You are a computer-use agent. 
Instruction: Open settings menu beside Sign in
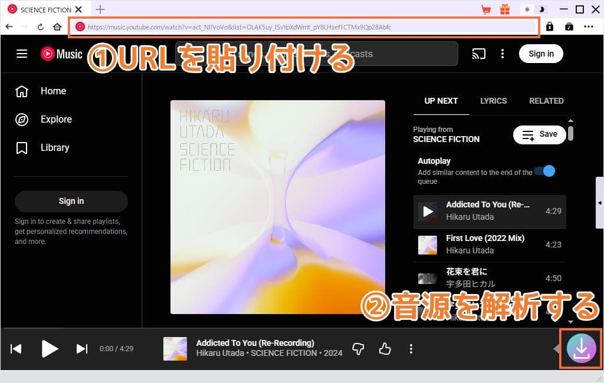[503, 54]
